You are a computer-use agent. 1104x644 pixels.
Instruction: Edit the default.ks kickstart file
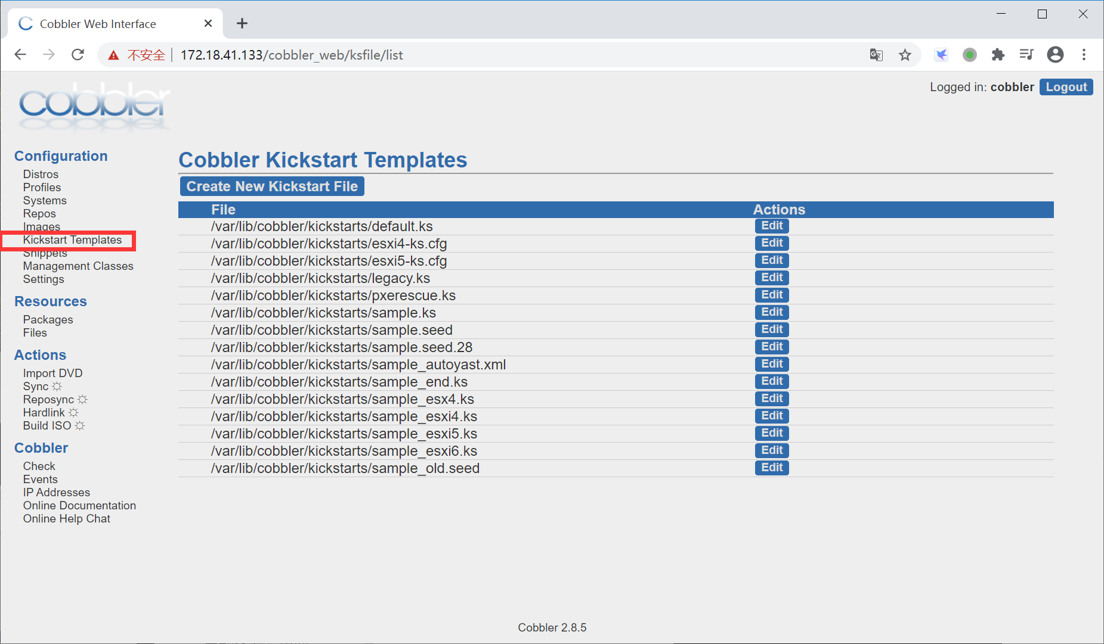click(772, 226)
